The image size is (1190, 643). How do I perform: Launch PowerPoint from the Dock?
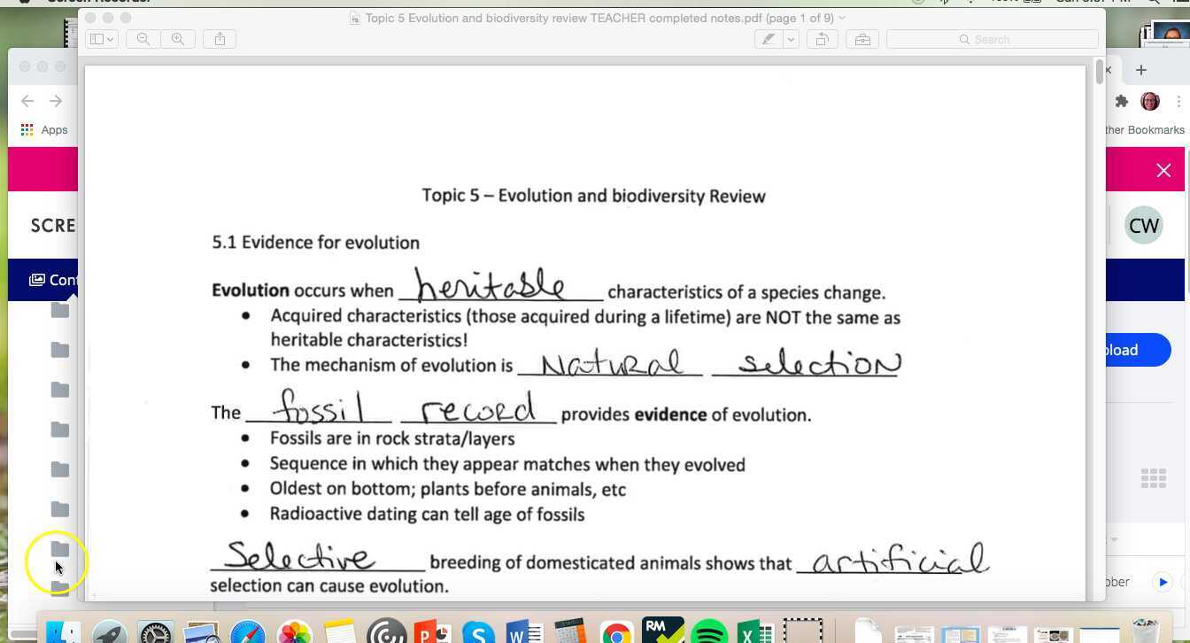coord(432,632)
